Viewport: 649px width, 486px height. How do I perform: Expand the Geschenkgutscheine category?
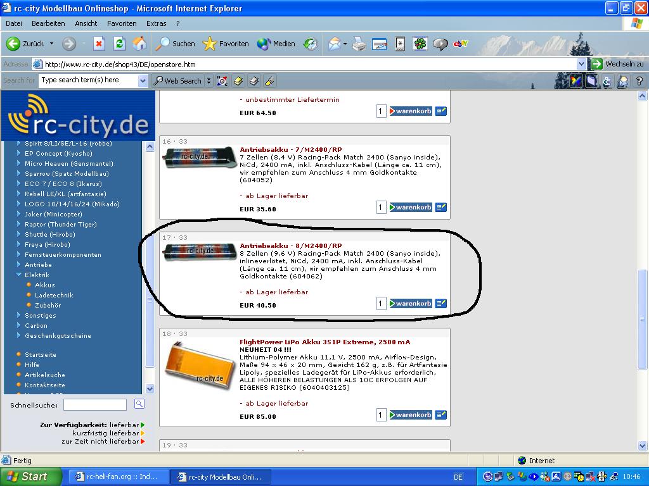pos(18,335)
